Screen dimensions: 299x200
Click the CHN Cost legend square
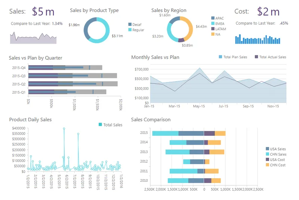267,165
